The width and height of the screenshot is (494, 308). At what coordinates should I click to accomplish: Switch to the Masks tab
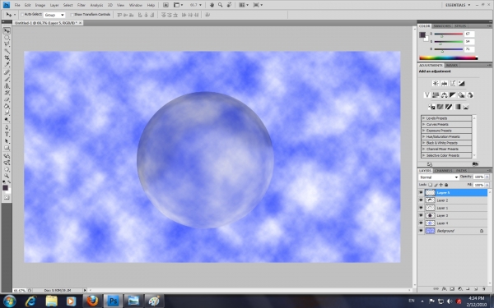452,66
